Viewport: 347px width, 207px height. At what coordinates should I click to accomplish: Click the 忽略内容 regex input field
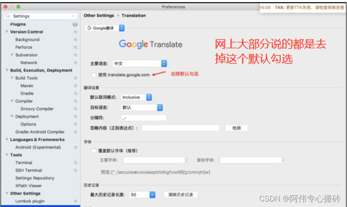click(181, 128)
